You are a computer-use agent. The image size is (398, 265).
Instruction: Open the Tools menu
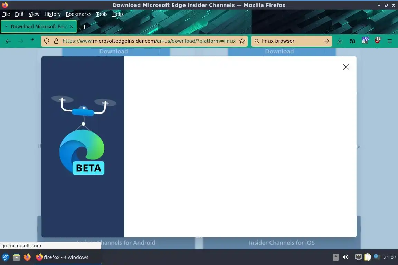[x=102, y=14]
